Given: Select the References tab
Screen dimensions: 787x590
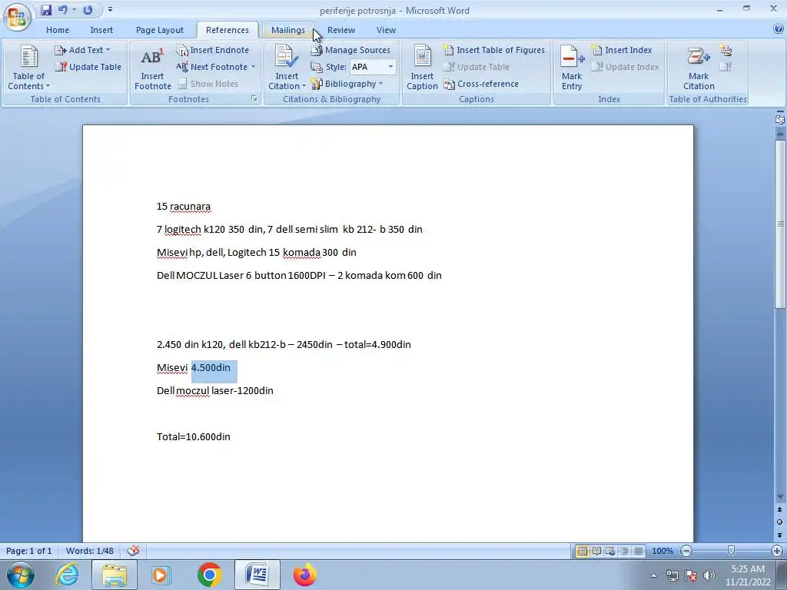Looking at the screenshot, I should (227, 30).
